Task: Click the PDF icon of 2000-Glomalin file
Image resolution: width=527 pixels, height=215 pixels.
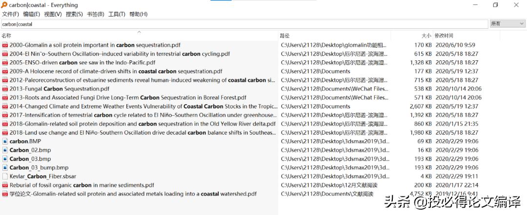Action: 5,45
